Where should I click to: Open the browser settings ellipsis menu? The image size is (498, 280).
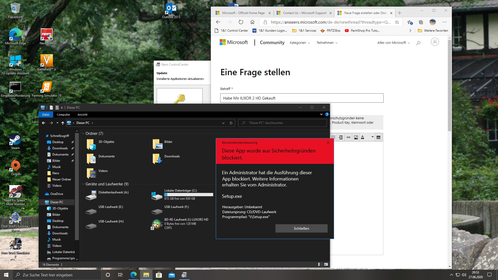click(x=445, y=22)
